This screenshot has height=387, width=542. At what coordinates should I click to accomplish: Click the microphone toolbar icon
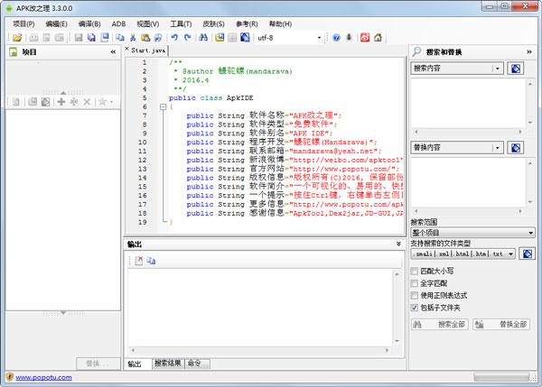tap(349, 37)
